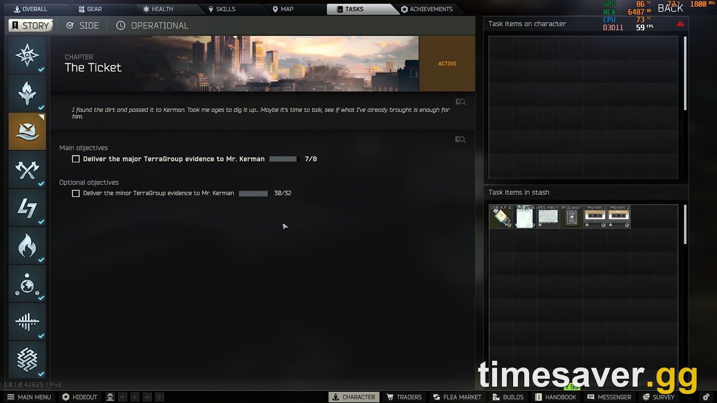Click the first plus slot next to avatar
The height and width of the screenshot is (403, 717).
point(122,397)
